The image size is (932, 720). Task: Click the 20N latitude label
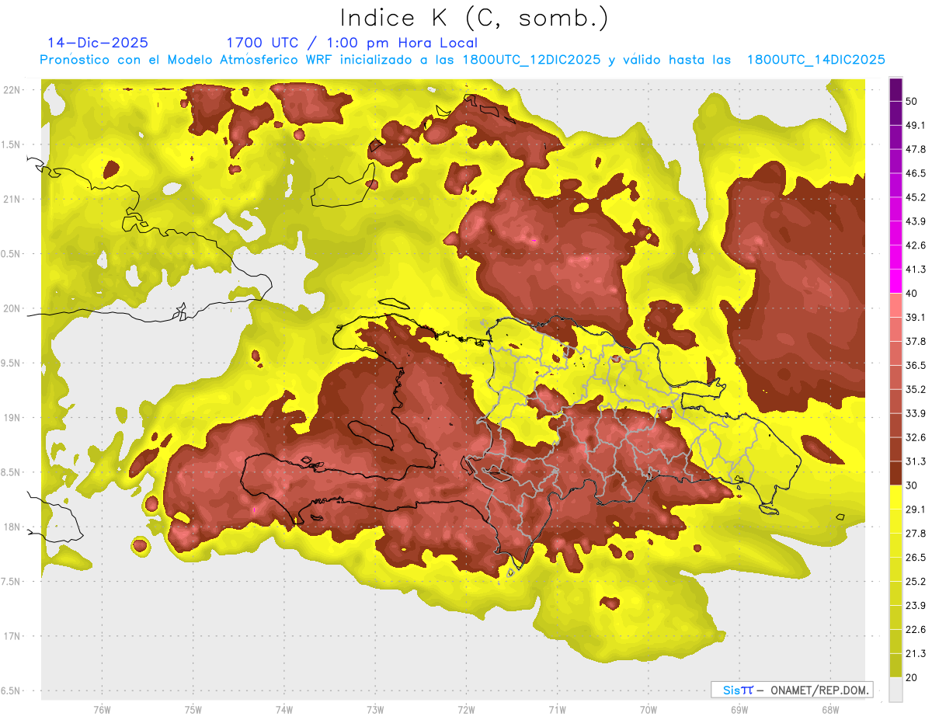tap(13, 308)
